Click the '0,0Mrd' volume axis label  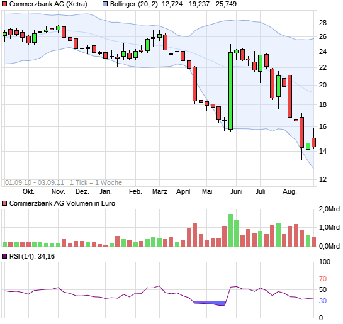pyautogui.click(x=329, y=246)
